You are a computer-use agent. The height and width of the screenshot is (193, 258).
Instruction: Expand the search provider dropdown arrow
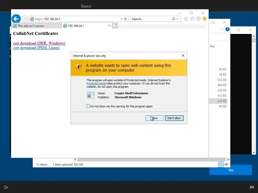click(178, 19)
